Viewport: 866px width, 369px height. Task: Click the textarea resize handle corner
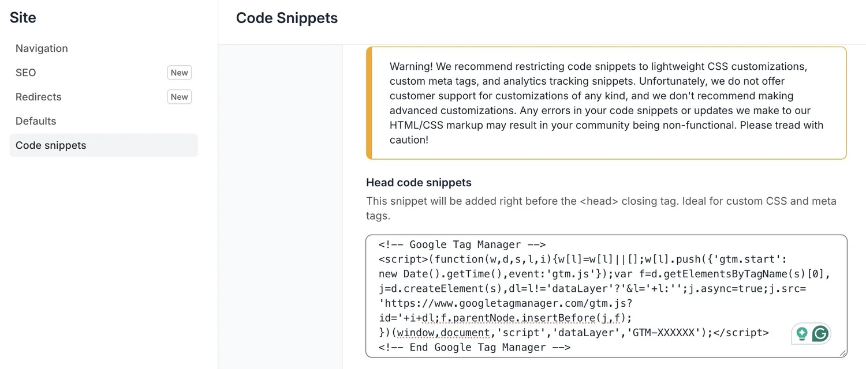click(x=842, y=352)
